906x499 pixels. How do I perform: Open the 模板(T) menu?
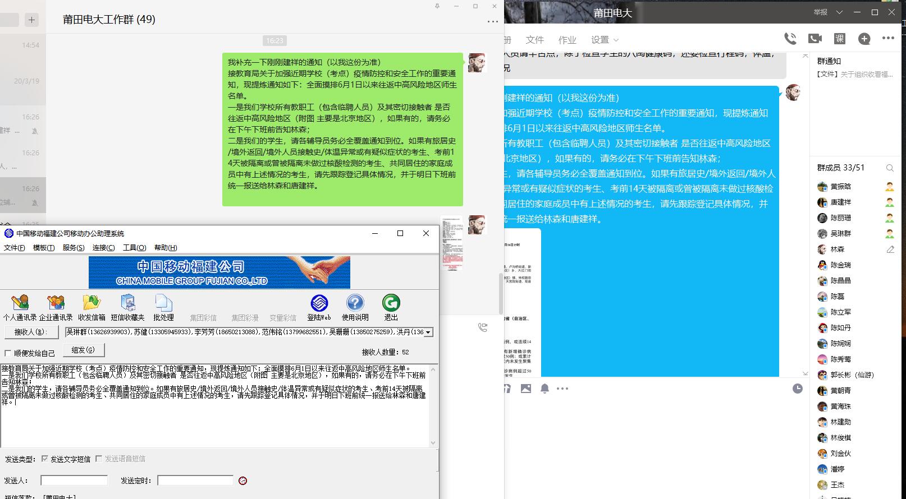[x=43, y=248]
